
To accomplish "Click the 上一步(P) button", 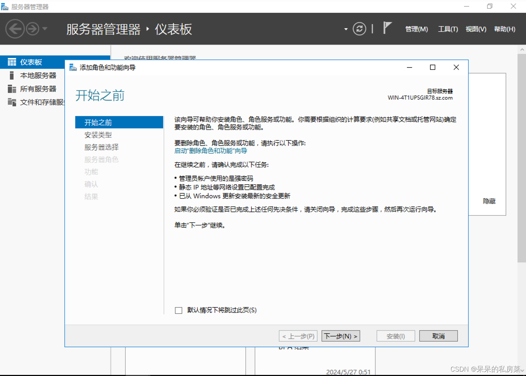I will (x=298, y=336).
